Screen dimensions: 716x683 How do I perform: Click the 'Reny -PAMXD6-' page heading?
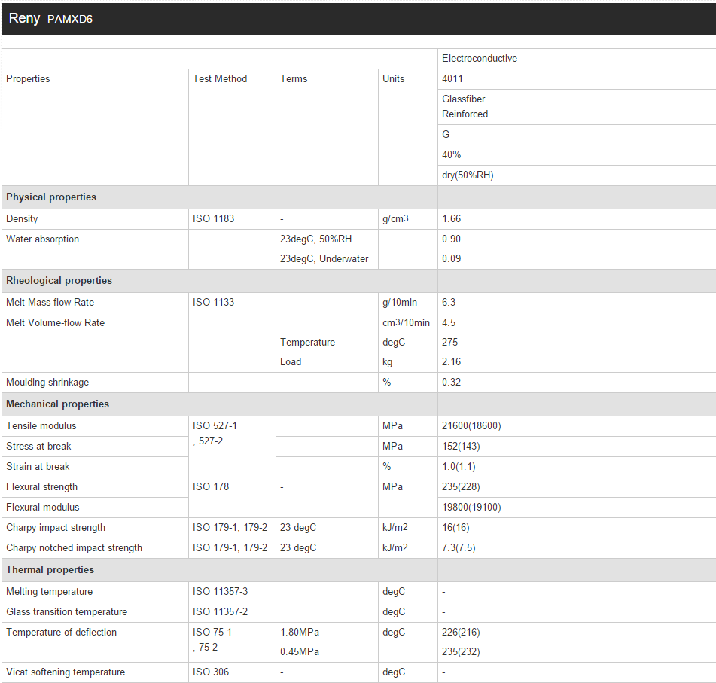click(x=53, y=18)
